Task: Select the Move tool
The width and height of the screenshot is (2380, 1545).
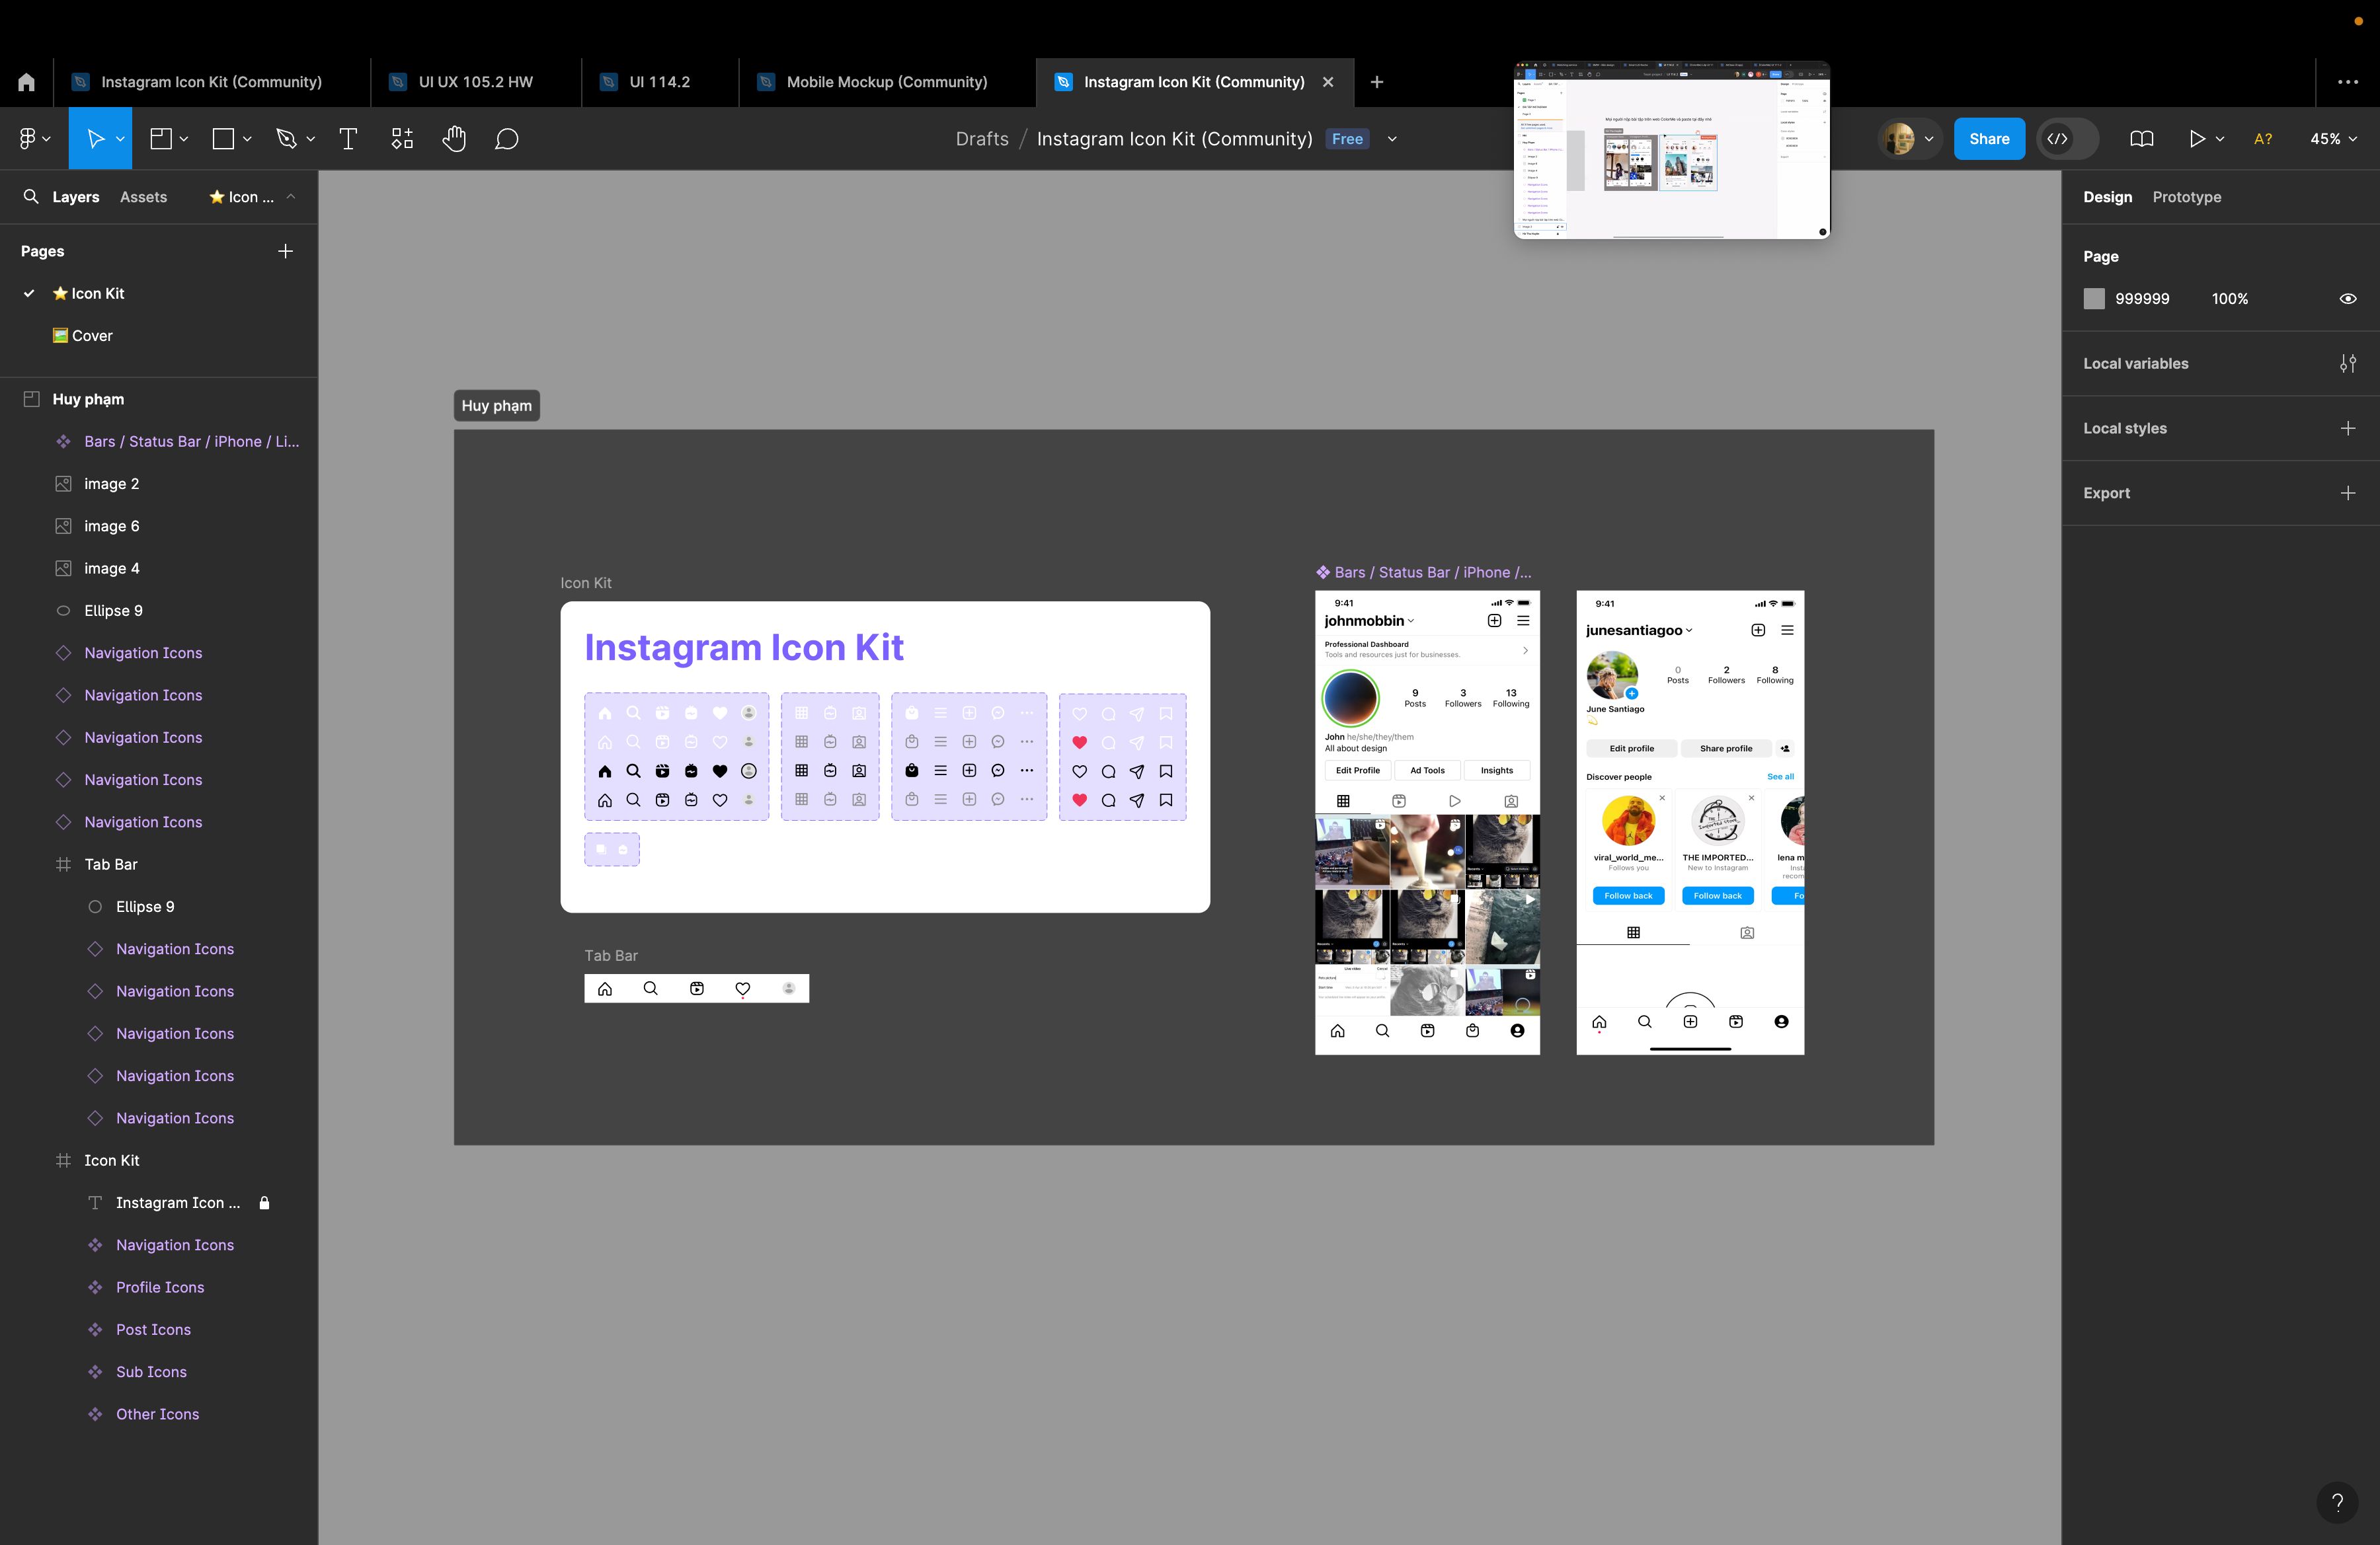Action: coord(95,139)
